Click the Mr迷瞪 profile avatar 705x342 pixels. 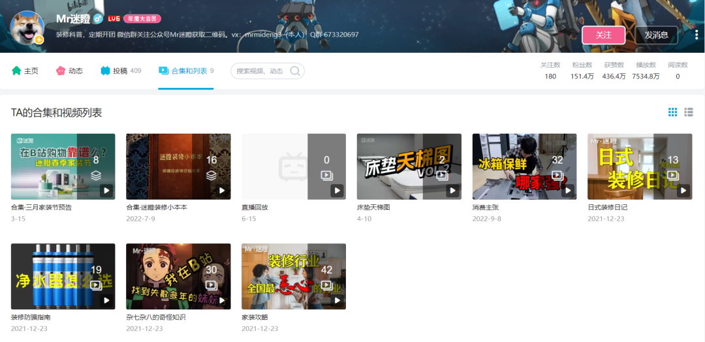tap(27, 27)
